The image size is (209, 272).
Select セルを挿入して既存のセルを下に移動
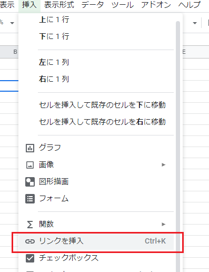pos(102,105)
